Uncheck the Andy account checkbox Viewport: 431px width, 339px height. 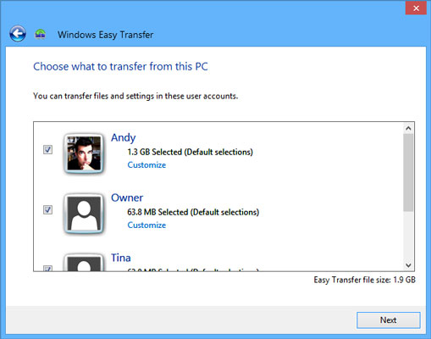click(x=47, y=149)
